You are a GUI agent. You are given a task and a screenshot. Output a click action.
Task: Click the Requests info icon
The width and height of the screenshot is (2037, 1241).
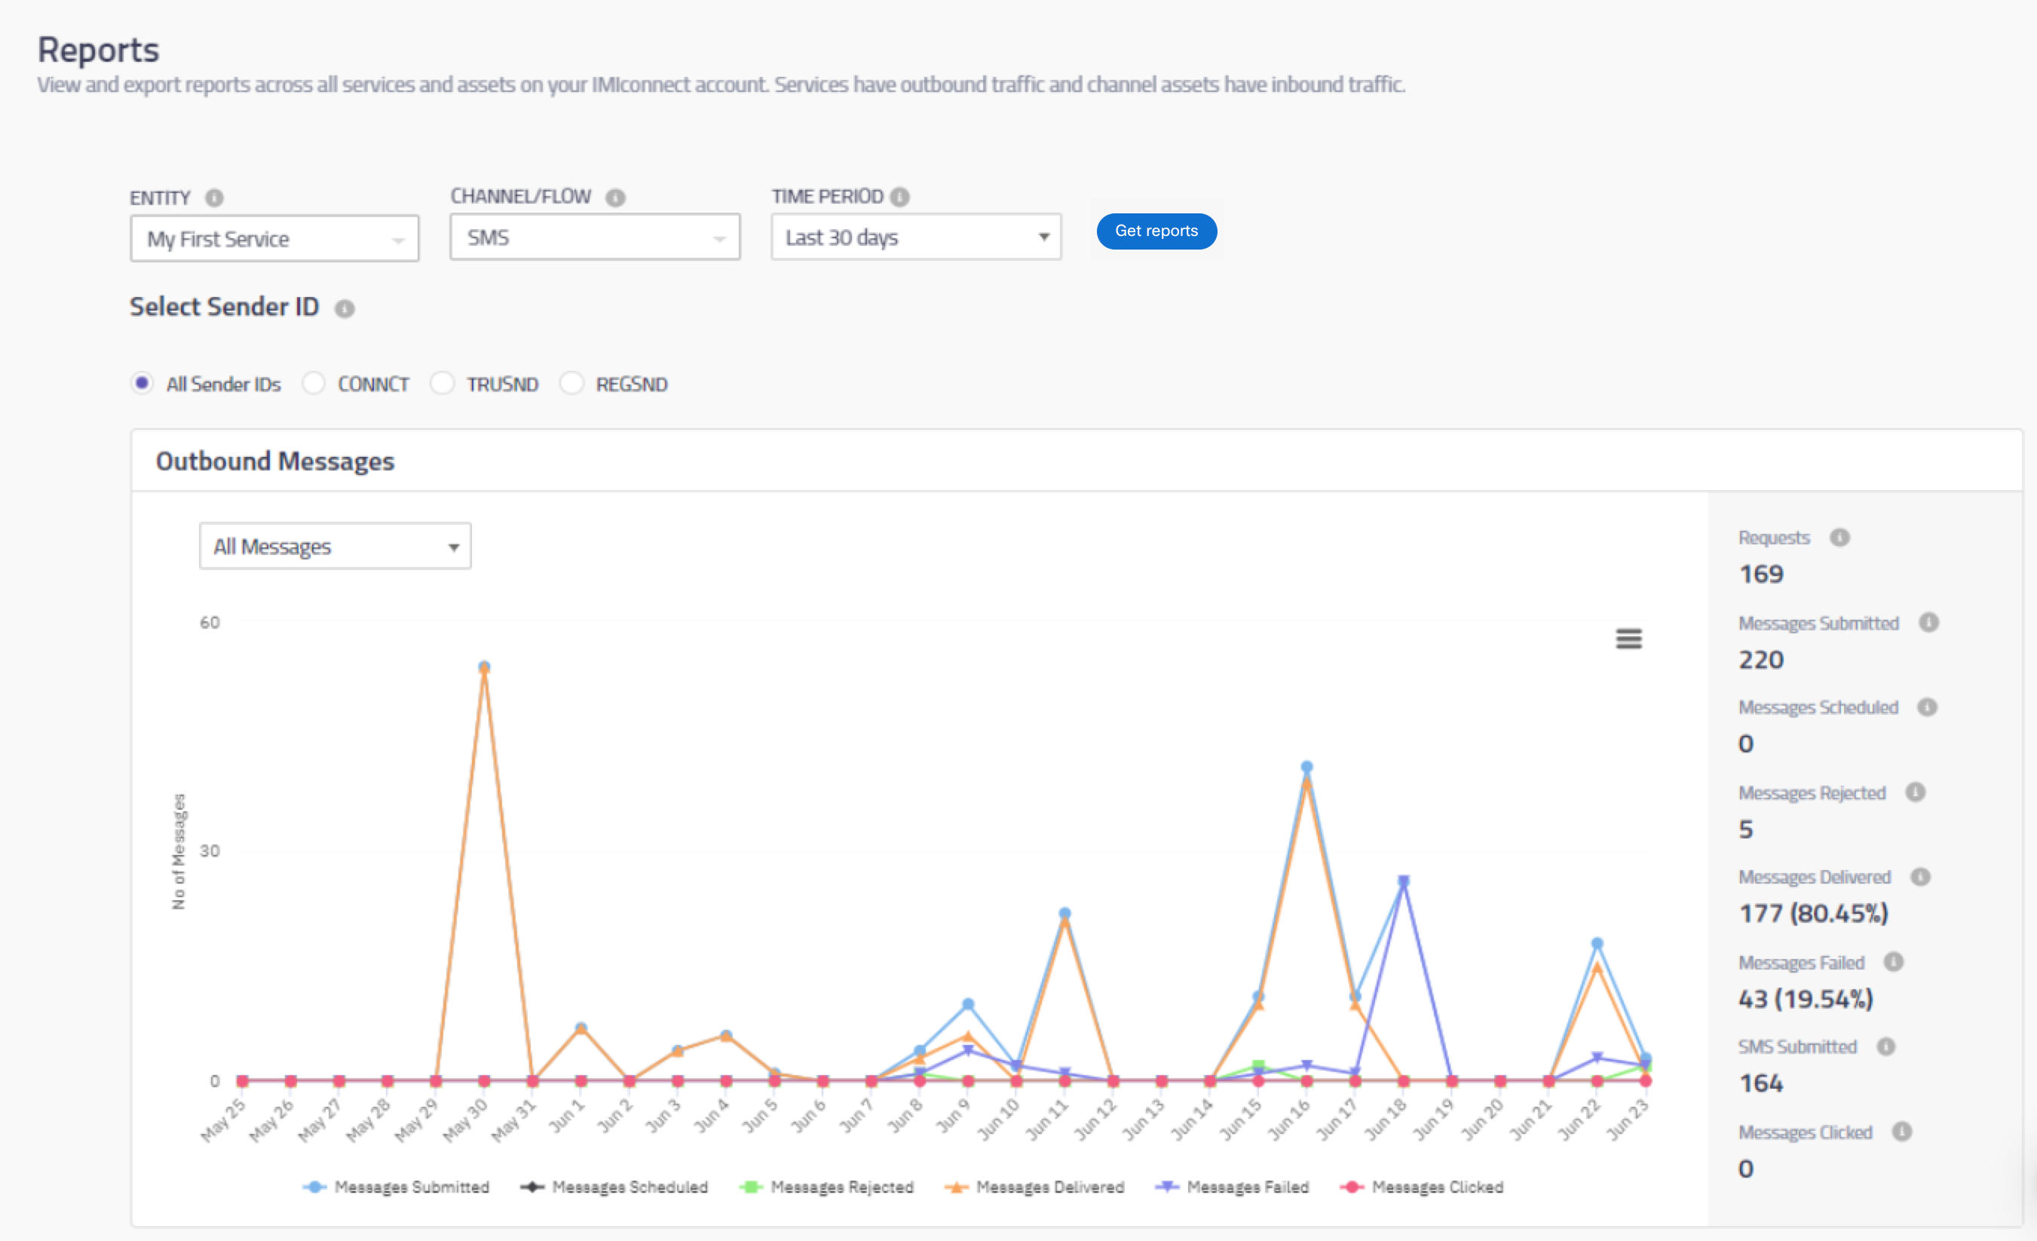pos(1839,538)
